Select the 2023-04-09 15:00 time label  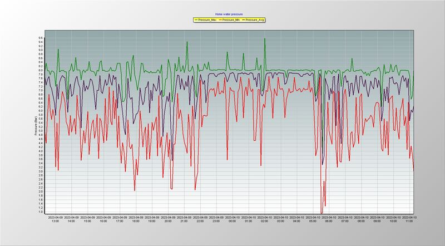(x=88, y=219)
